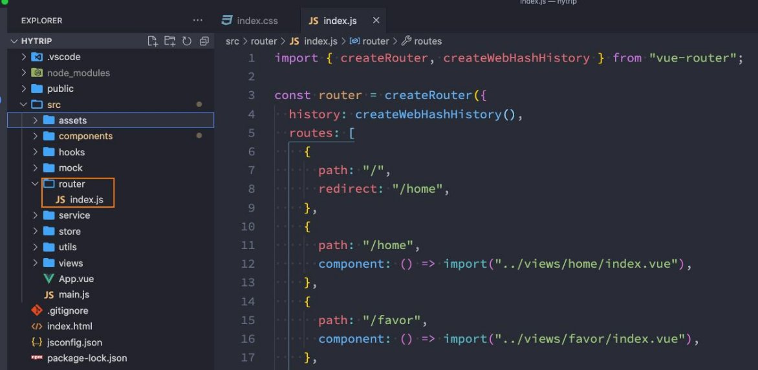Open the .gitignore file
The width and height of the screenshot is (758, 370).
pos(67,310)
